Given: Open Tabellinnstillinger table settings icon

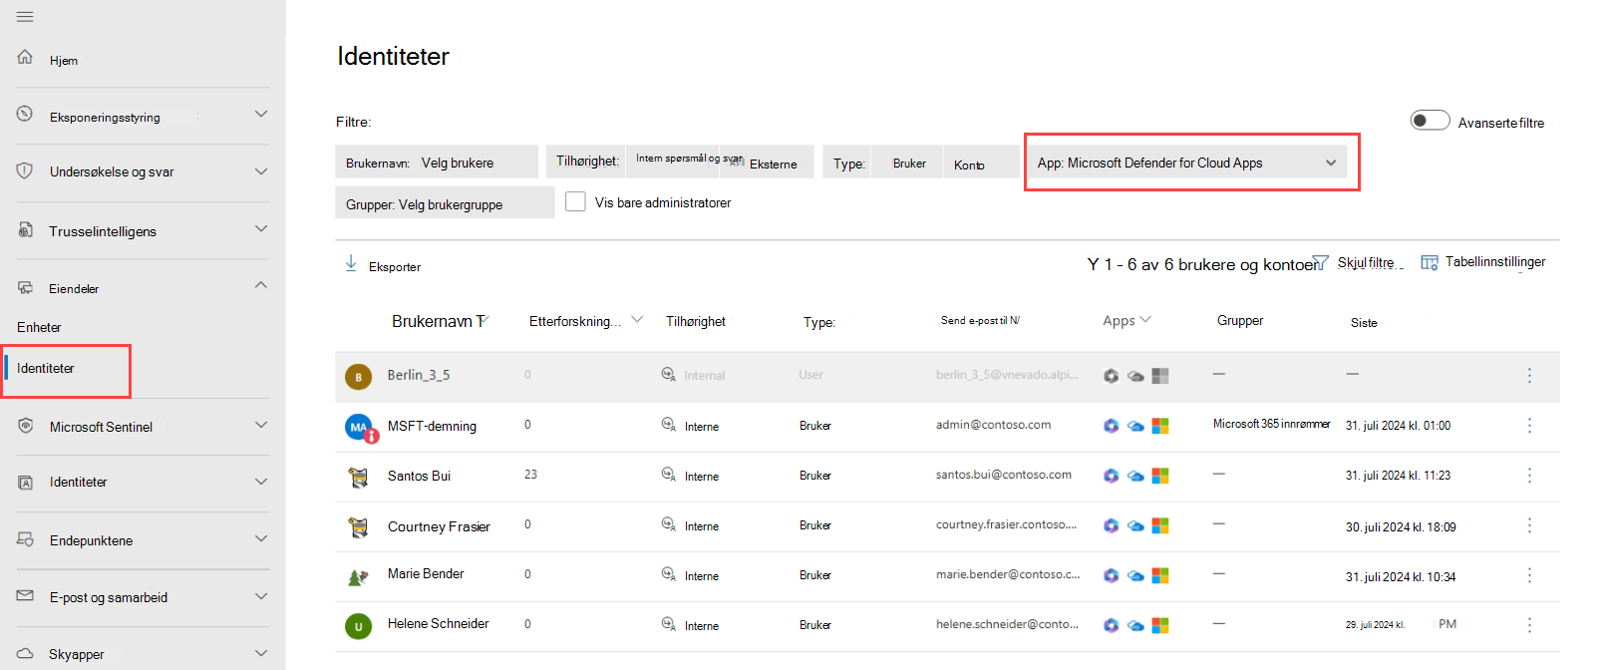Looking at the screenshot, I should click(1430, 262).
